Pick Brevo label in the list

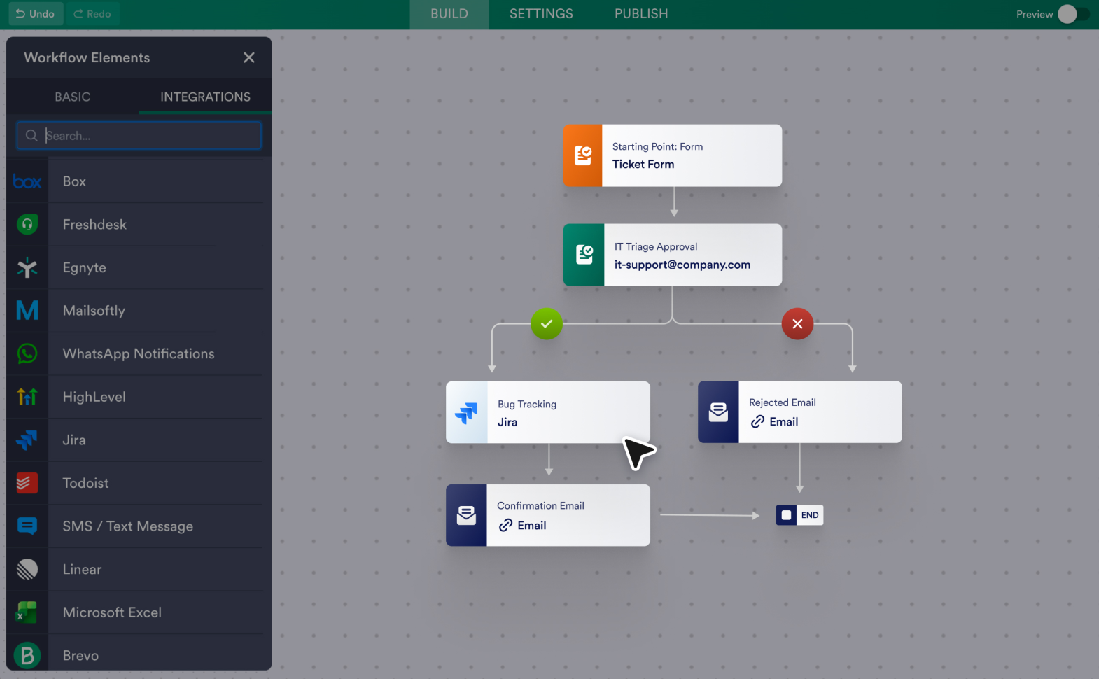[80, 656]
